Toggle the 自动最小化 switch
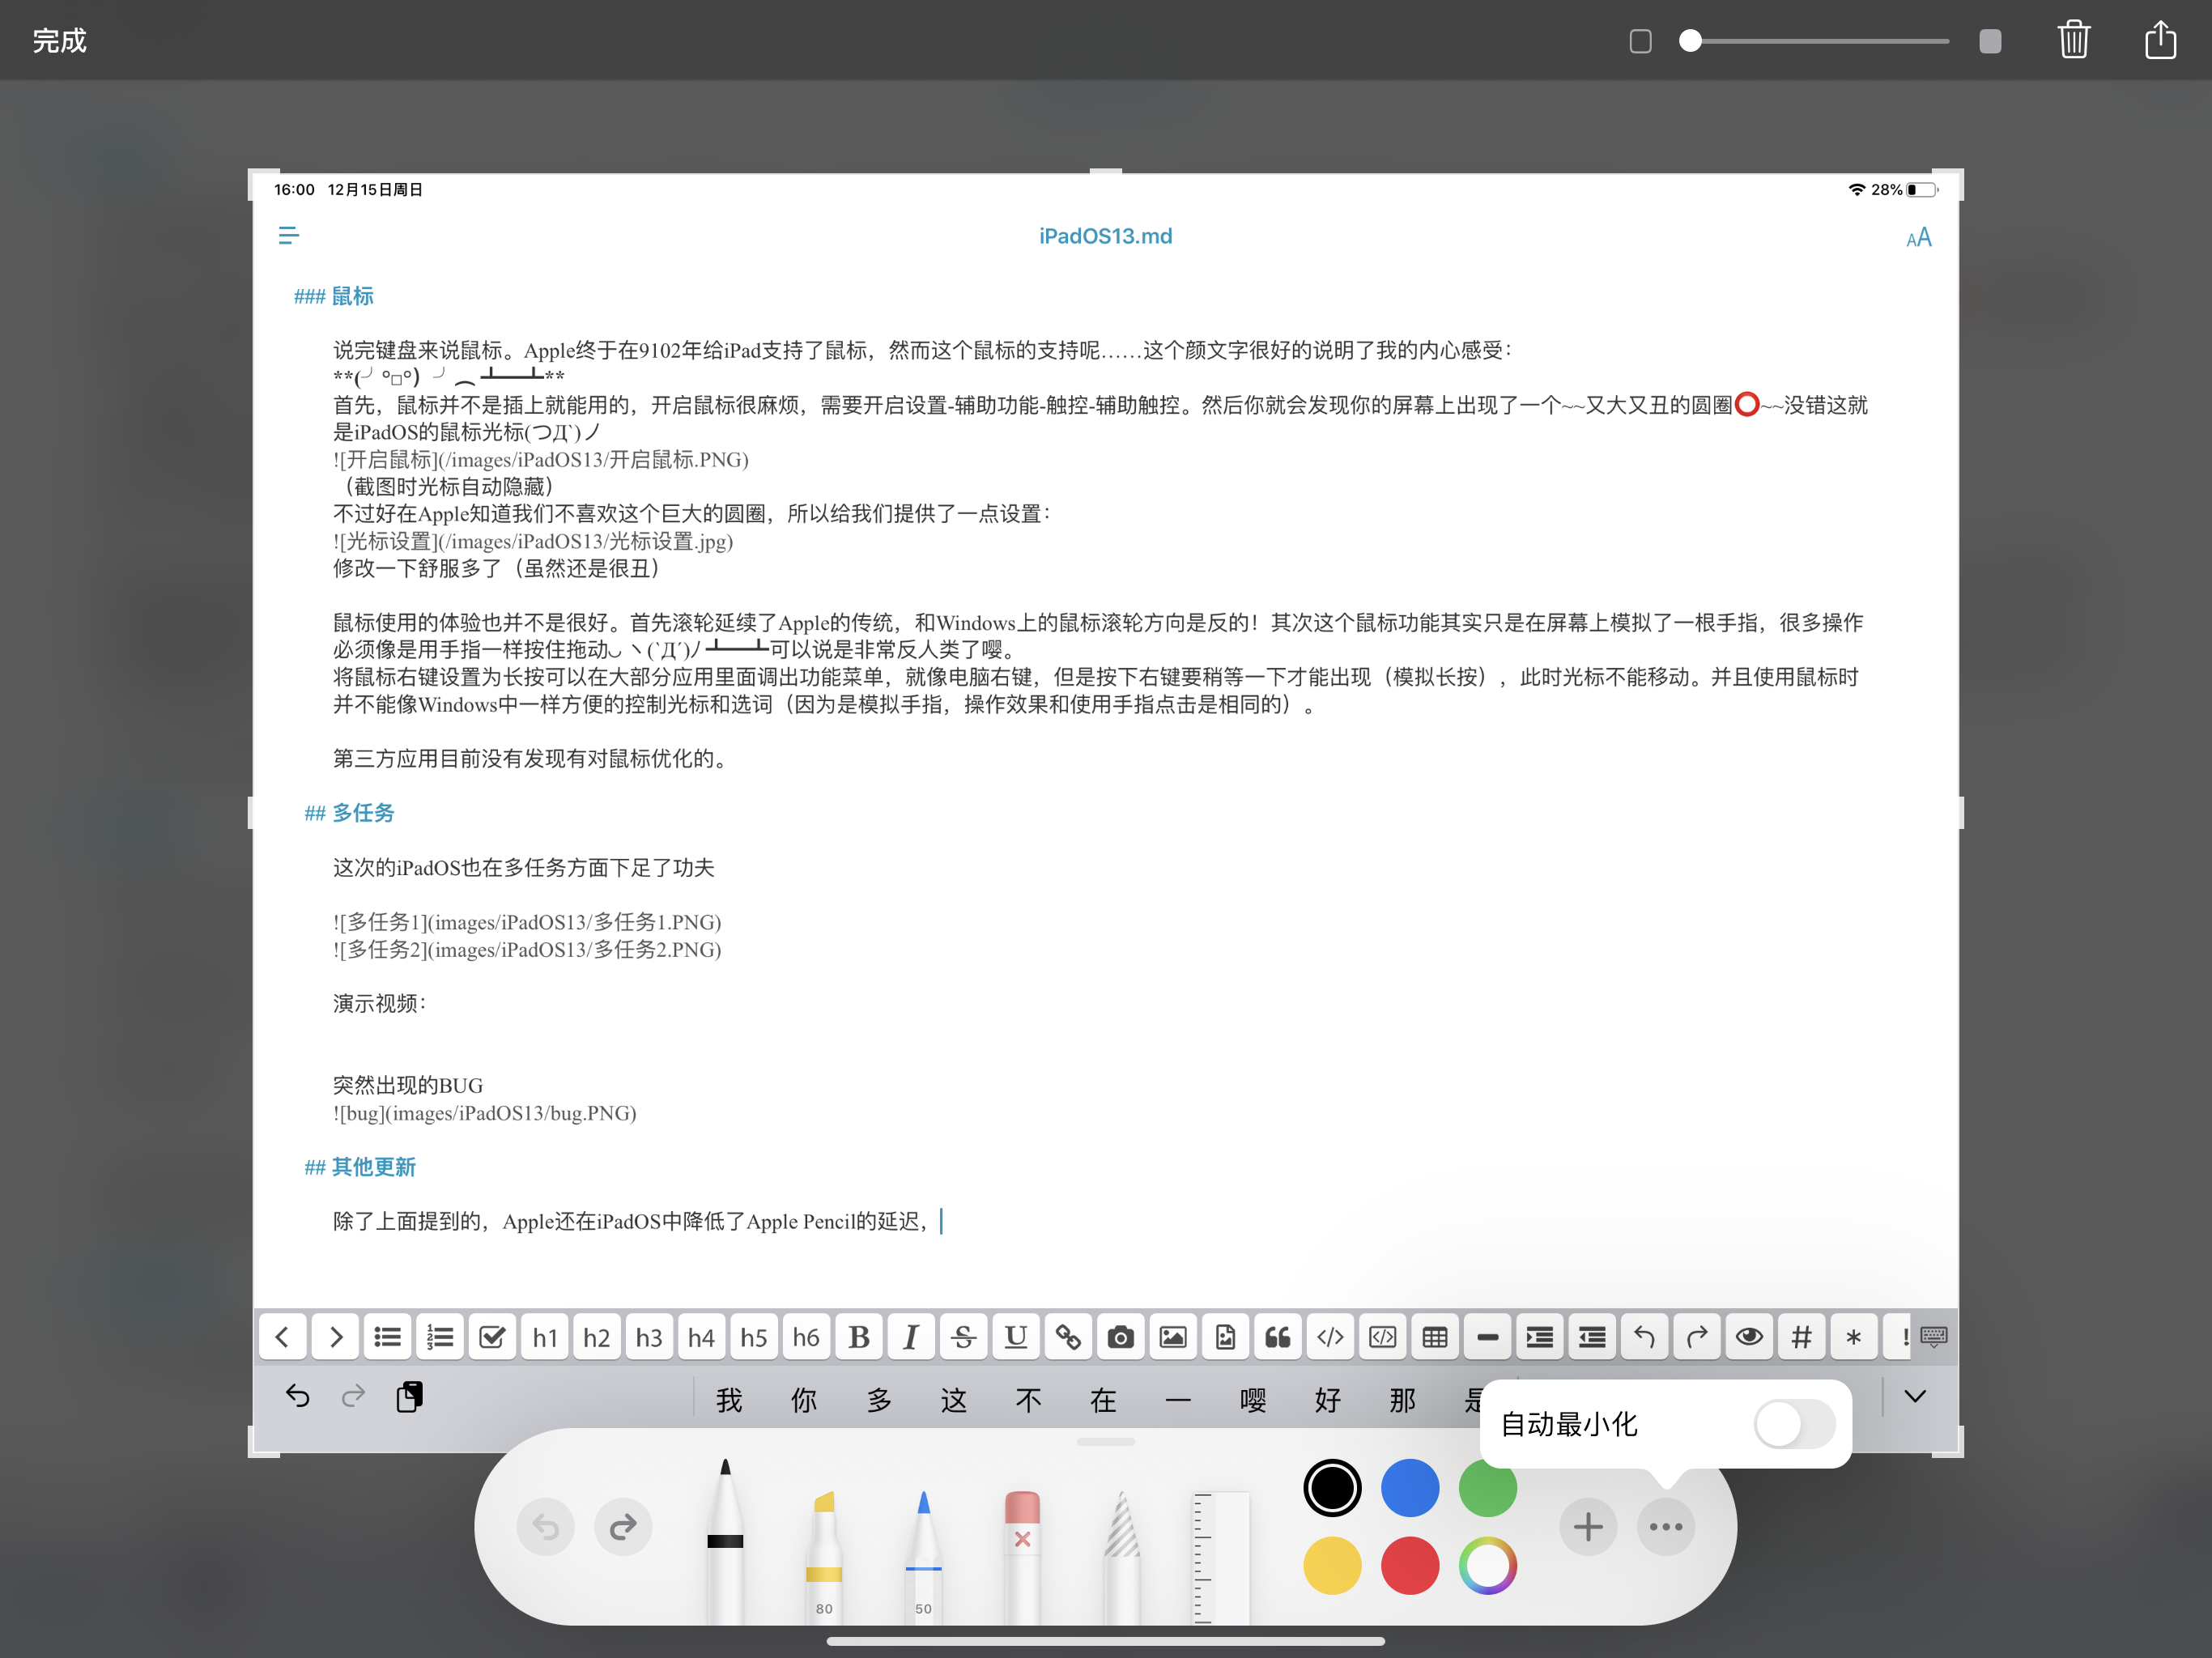The width and height of the screenshot is (2212, 1658). [x=1794, y=1423]
